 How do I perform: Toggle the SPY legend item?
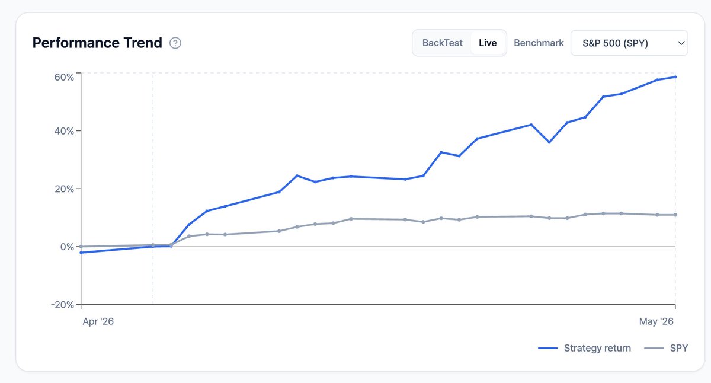(666, 348)
